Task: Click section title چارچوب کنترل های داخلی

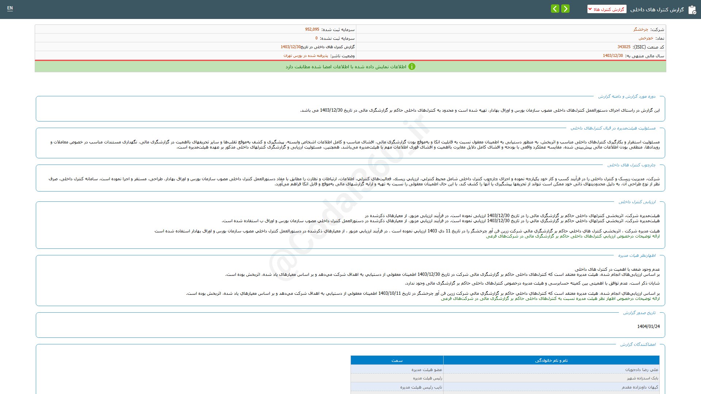Action: pos(631,165)
